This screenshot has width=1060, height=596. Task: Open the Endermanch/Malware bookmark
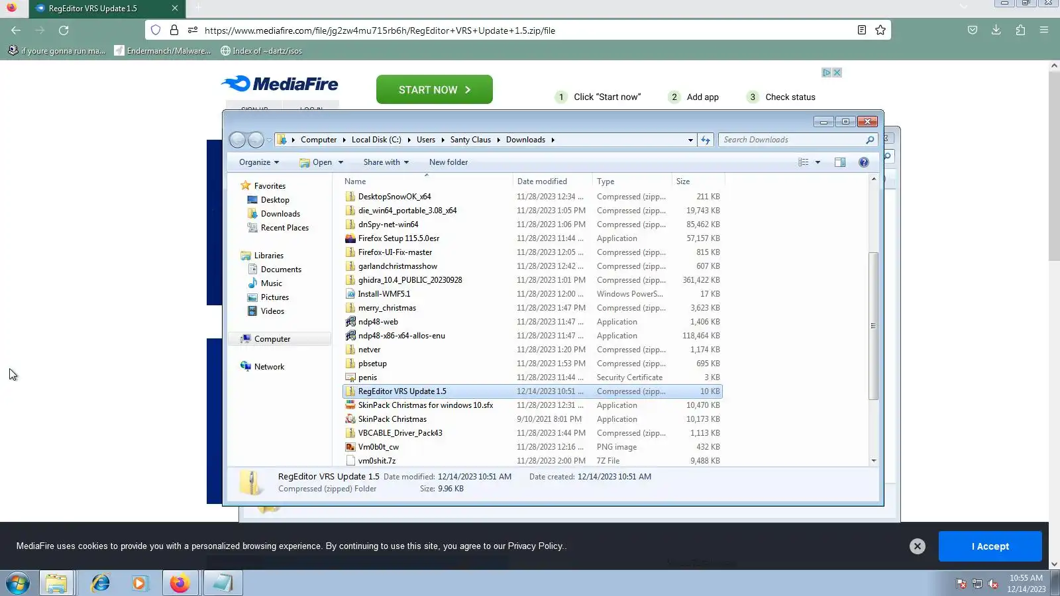[162, 51]
